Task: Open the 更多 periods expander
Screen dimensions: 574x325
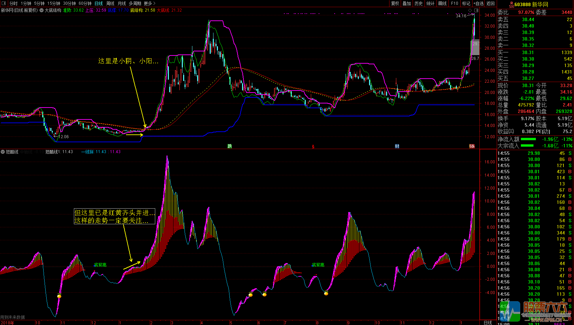Action: pos(149,3)
